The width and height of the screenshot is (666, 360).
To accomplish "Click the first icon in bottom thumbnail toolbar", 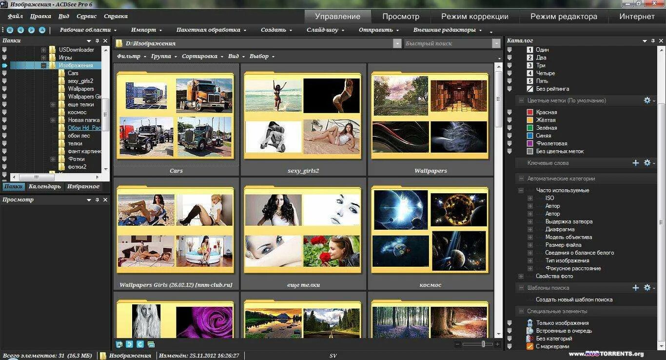I will (119, 344).
